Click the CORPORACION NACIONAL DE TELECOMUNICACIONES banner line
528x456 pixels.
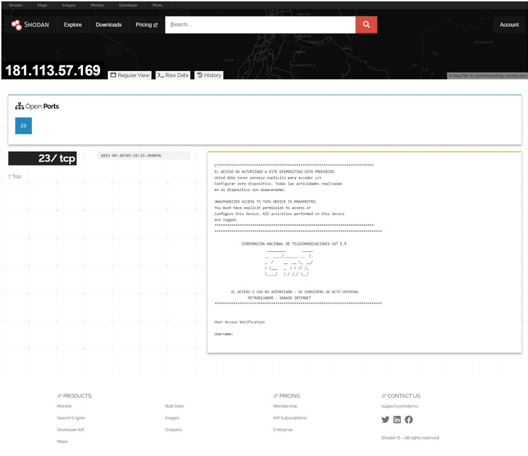click(x=294, y=244)
